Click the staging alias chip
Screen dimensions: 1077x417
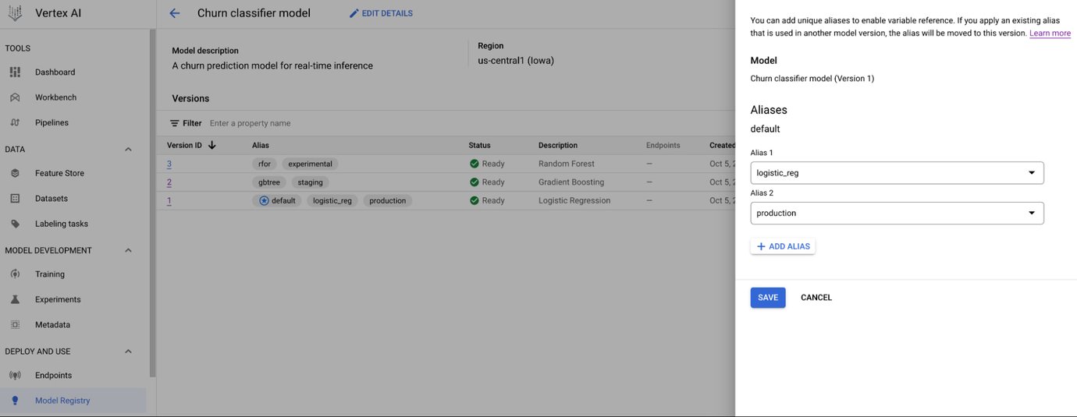[x=310, y=182]
